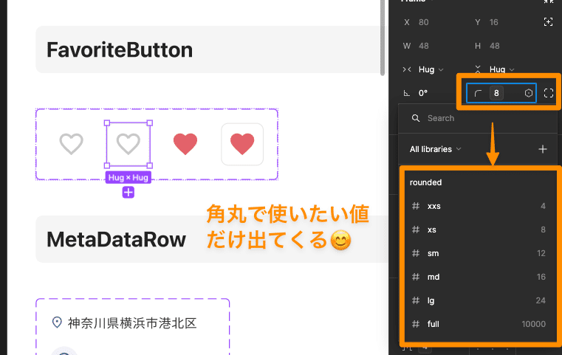The width and height of the screenshot is (562, 355).
Task: Click the red filled heart without border
Action: [185, 144]
